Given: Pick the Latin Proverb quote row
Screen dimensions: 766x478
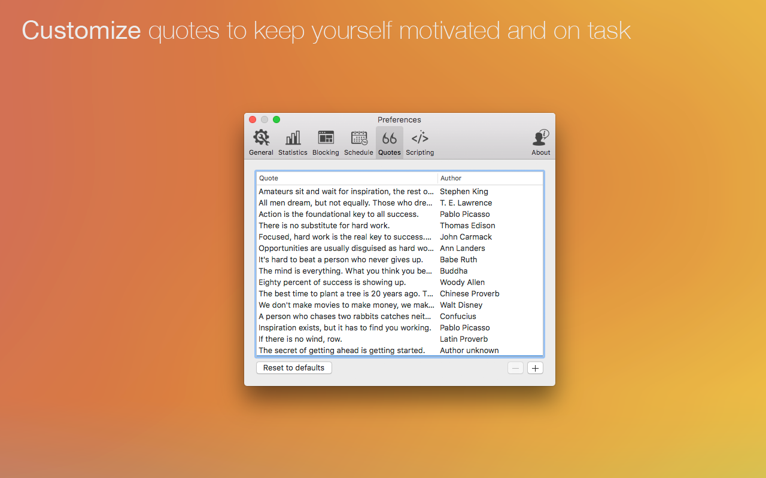Looking at the screenshot, I should point(399,339).
